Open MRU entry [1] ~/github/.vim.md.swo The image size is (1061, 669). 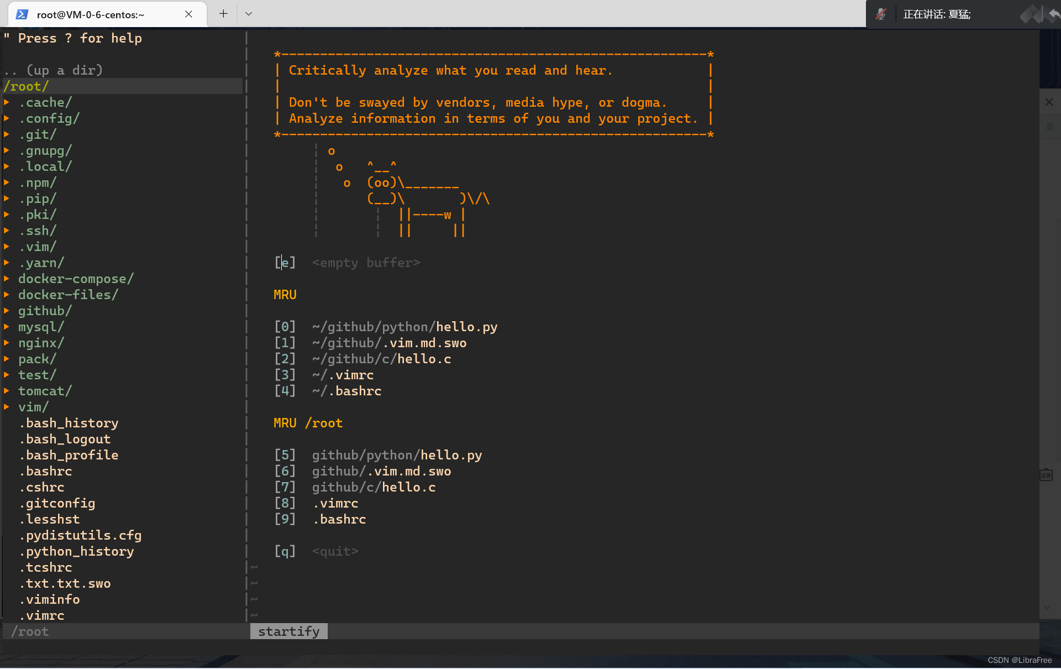point(370,343)
